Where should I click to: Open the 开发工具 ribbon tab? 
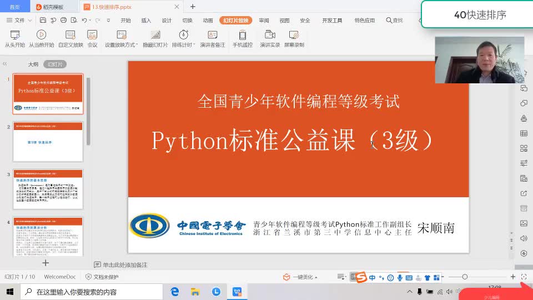coord(332,21)
